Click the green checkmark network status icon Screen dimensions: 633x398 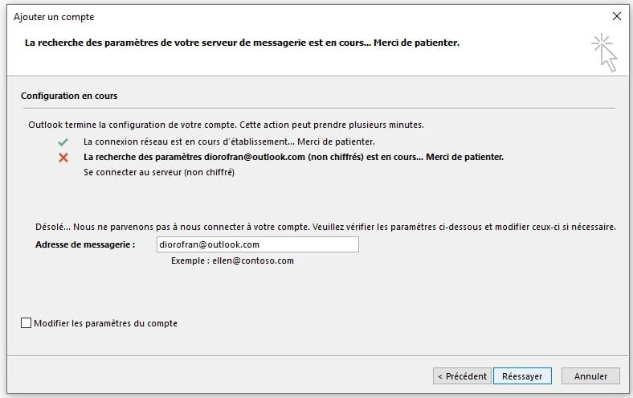click(63, 142)
